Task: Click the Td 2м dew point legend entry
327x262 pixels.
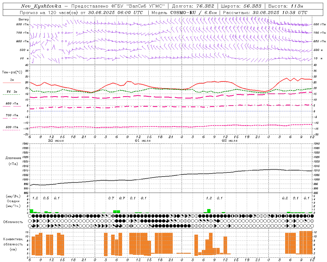Action: coord(12,92)
